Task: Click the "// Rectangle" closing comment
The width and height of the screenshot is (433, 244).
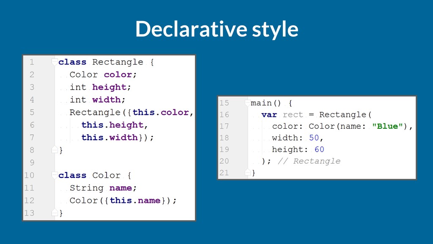Action: tap(309, 161)
